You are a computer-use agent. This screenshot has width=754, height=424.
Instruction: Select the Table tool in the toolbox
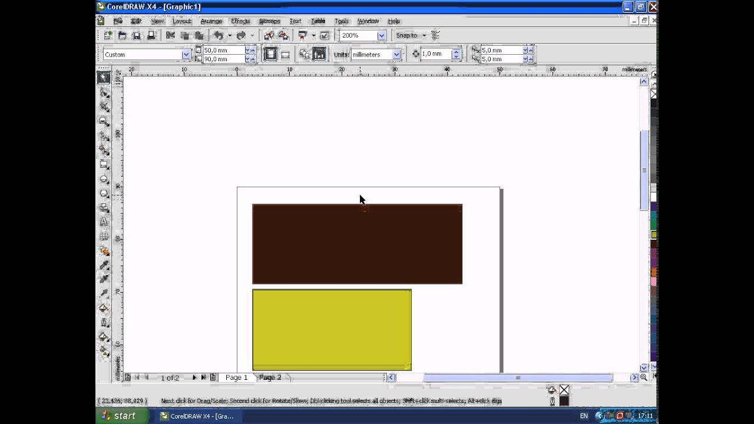coord(104,237)
